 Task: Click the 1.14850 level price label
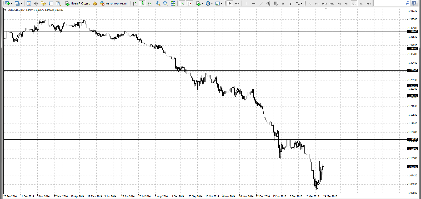point(412,139)
